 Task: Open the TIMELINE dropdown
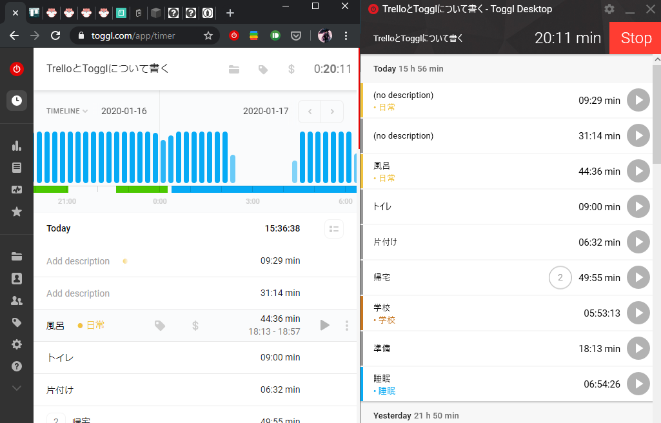[67, 111]
